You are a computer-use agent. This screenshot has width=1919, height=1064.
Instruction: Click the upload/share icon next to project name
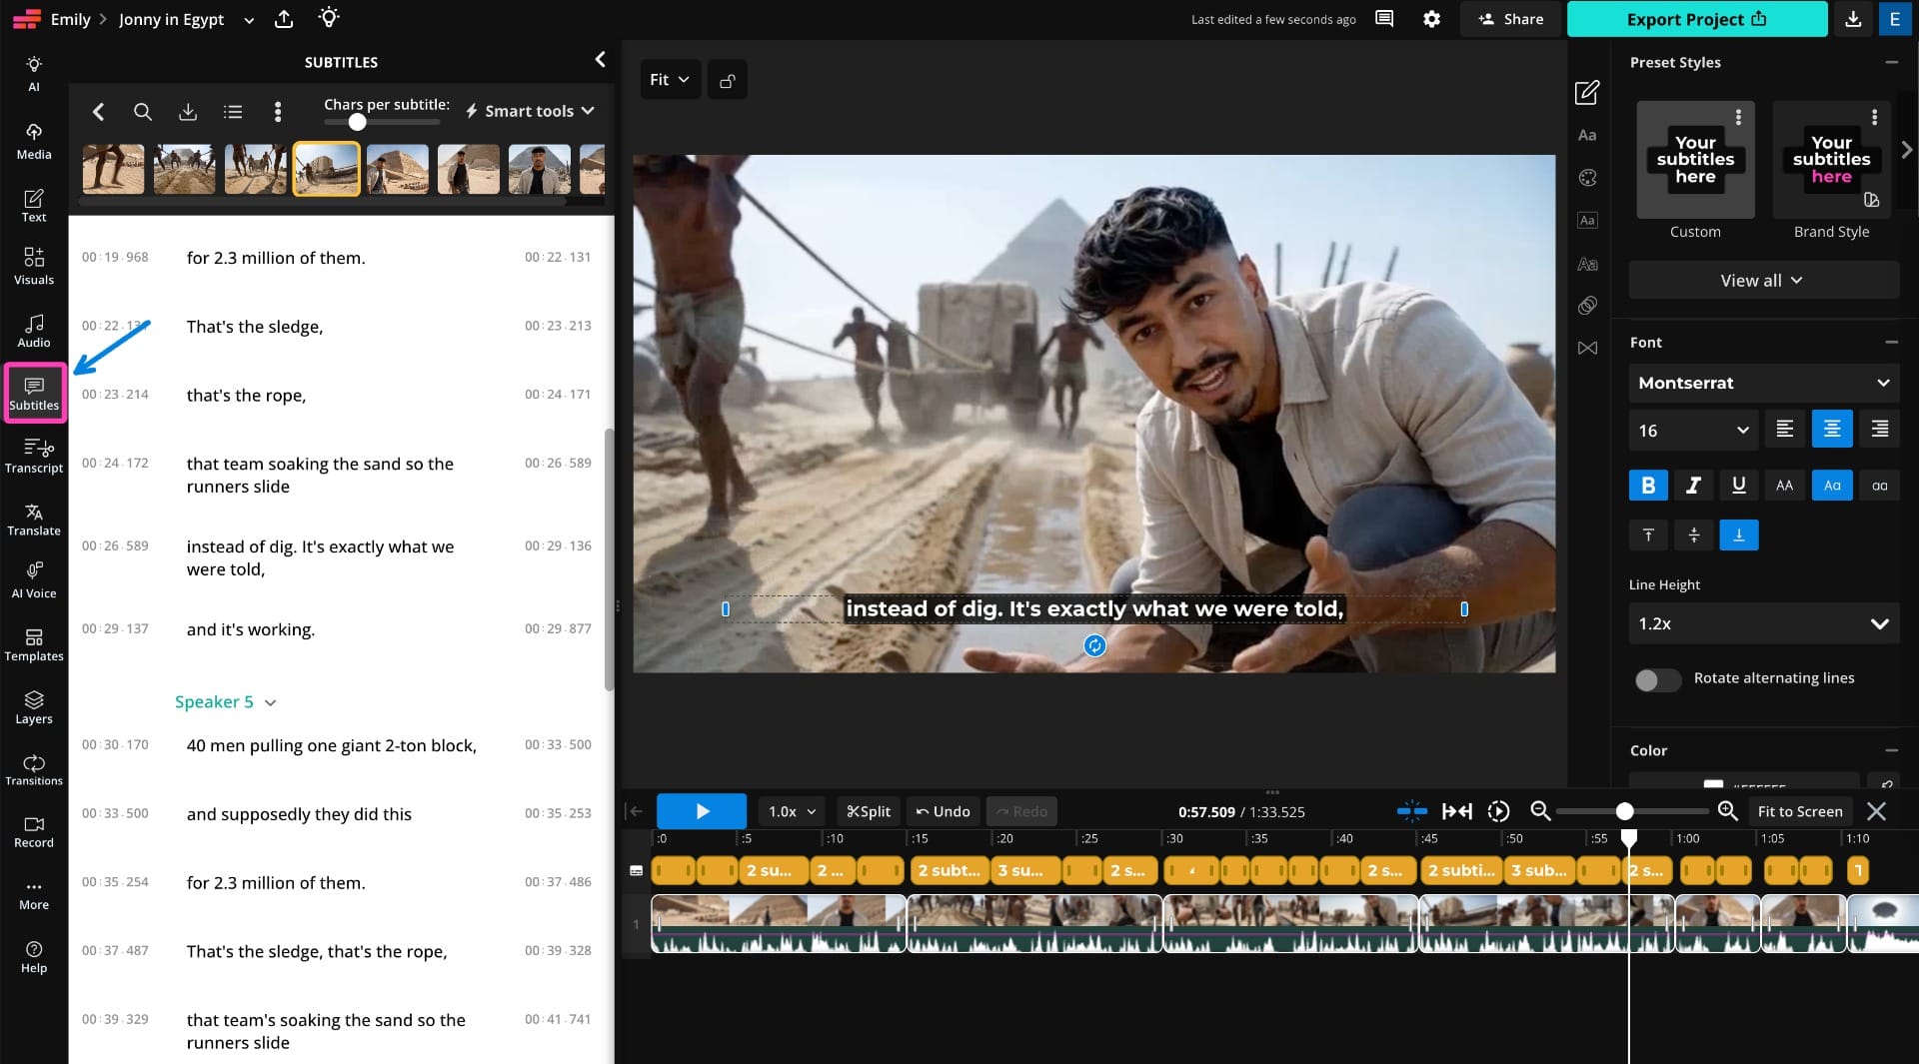[x=284, y=19]
